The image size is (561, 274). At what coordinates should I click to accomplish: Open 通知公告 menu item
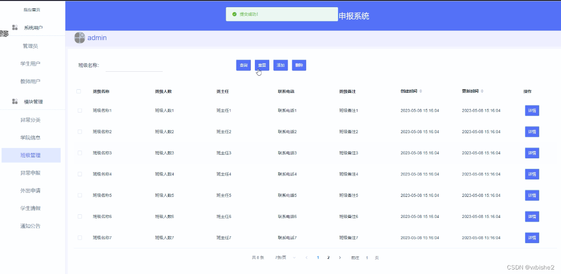(31, 226)
